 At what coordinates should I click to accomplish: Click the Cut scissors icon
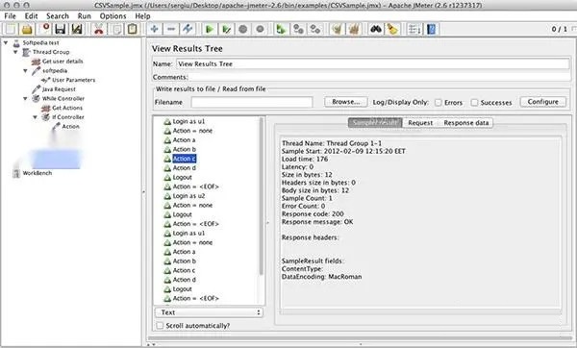coord(99,29)
